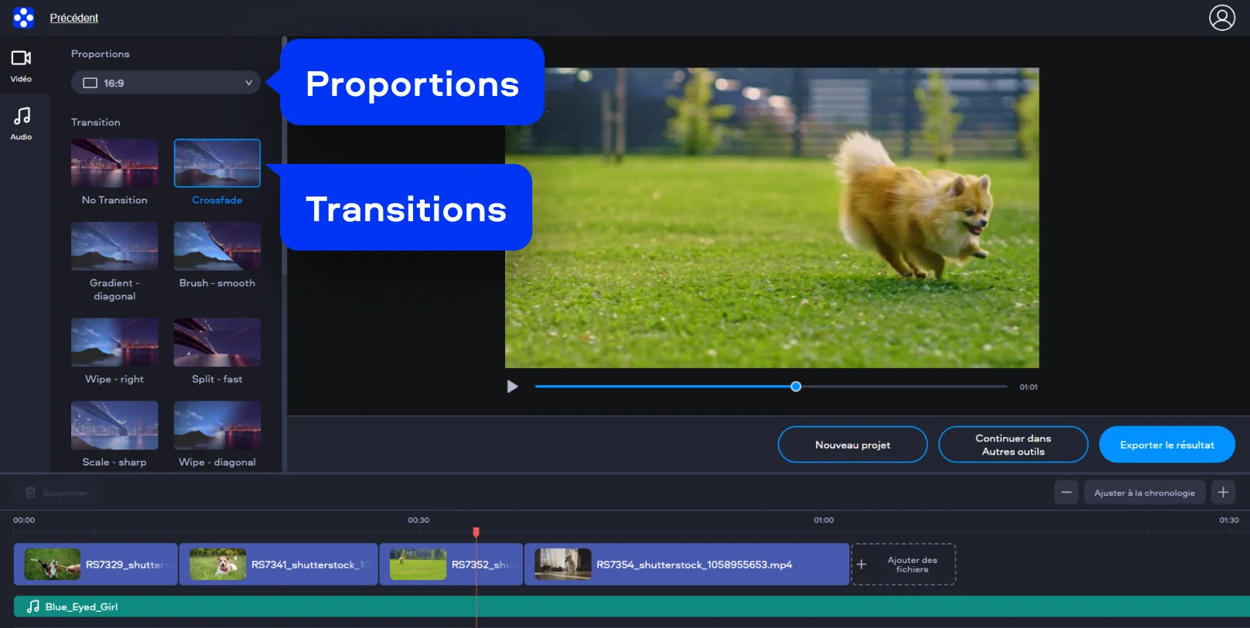This screenshot has height=628, width=1250.
Task: Click the Nouveau projet button
Action: point(852,445)
